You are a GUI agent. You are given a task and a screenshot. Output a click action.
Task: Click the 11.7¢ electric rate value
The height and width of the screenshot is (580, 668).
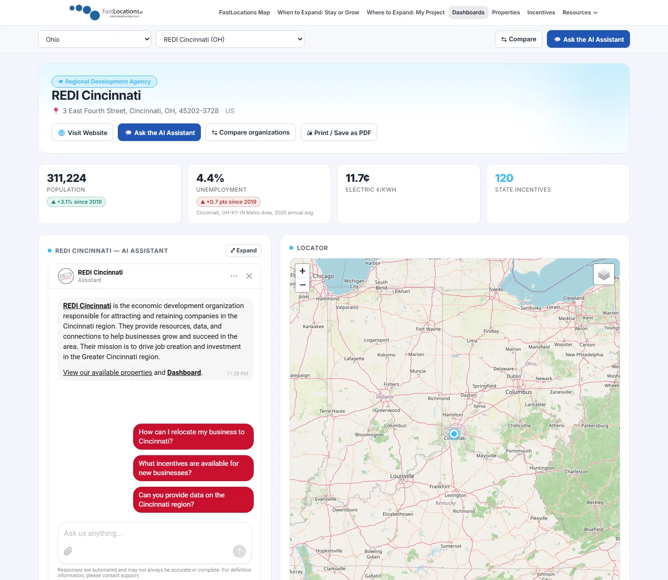[x=358, y=178]
